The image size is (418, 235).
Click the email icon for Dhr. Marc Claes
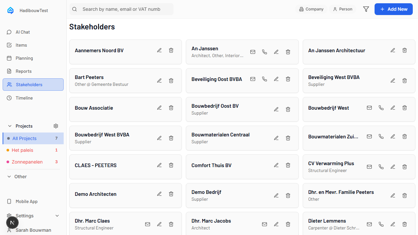pyautogui.click(x=148, y=224)
